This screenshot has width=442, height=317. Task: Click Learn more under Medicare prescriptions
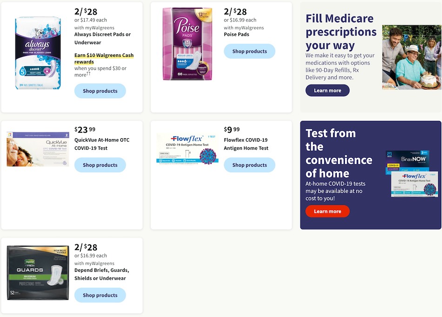click(328, 90)
